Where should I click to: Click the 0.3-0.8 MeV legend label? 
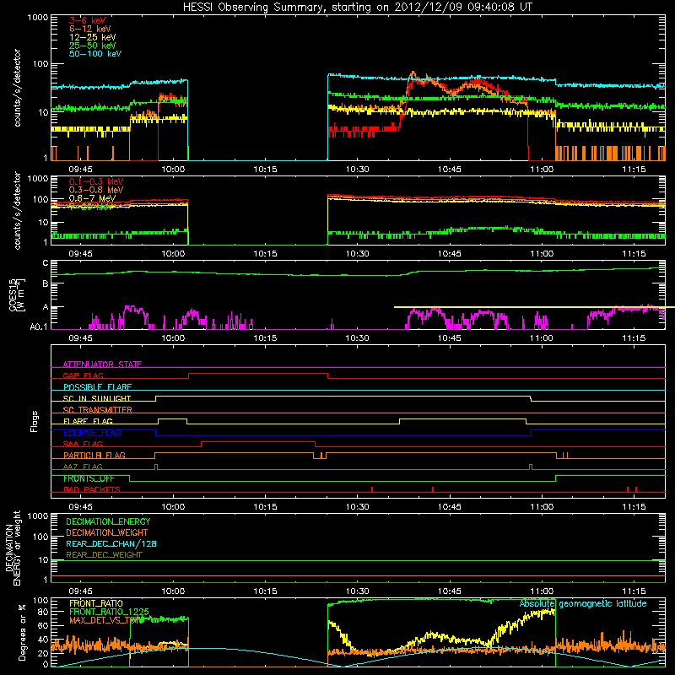point(96,190)
